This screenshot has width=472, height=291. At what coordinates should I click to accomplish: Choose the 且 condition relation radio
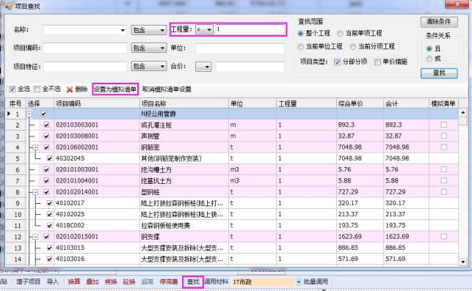tap(429, 48)
